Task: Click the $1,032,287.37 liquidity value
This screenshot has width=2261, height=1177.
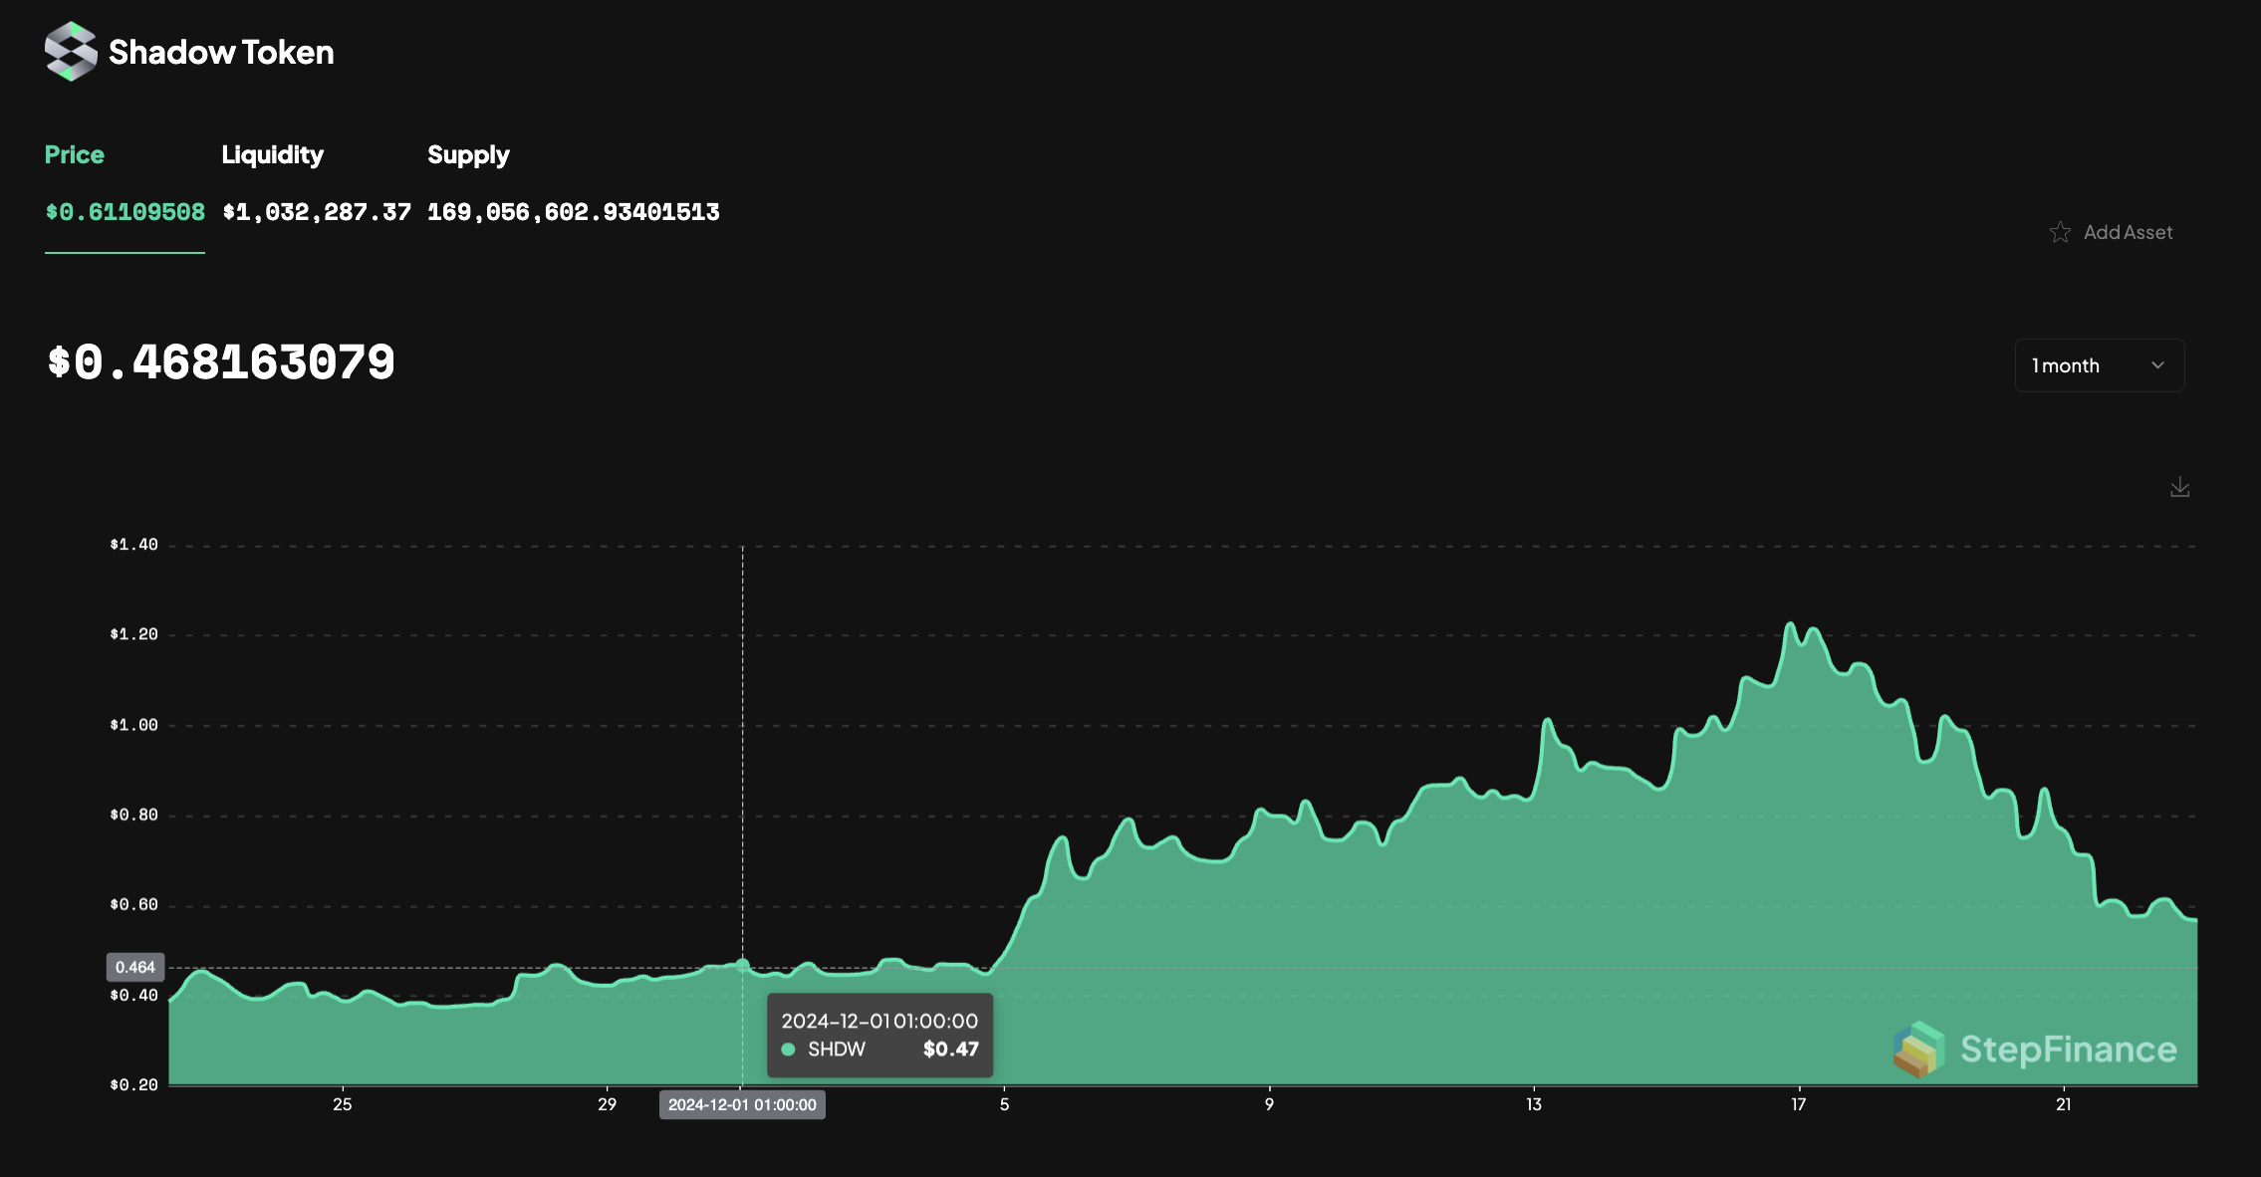Action: pyautogui.click(x=316, y=212)
